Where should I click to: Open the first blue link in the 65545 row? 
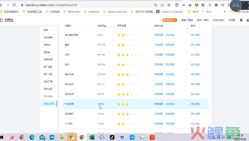[159, 35]
